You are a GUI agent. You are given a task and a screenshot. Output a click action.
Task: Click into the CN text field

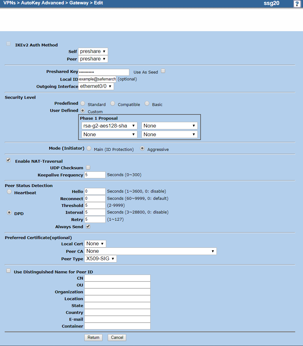pos(117,278)
